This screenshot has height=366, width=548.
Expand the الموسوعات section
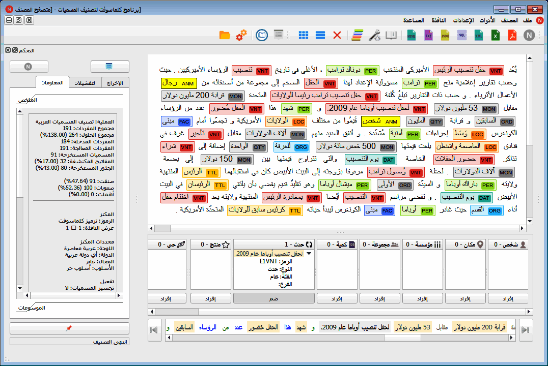(32, 308)
